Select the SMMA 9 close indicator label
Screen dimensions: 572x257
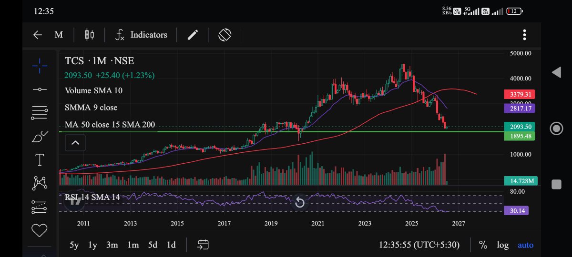[91, 108]
